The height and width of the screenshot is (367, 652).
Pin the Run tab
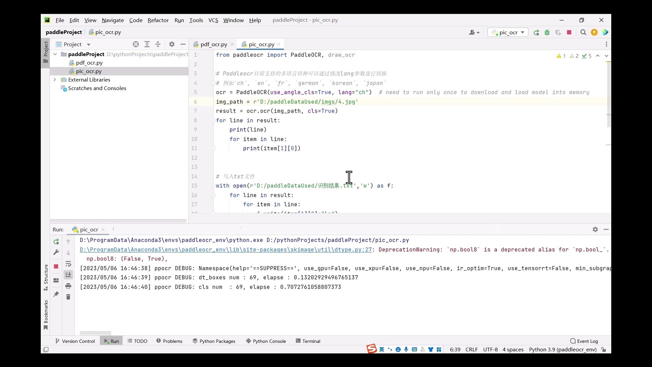tap(56, 294)
